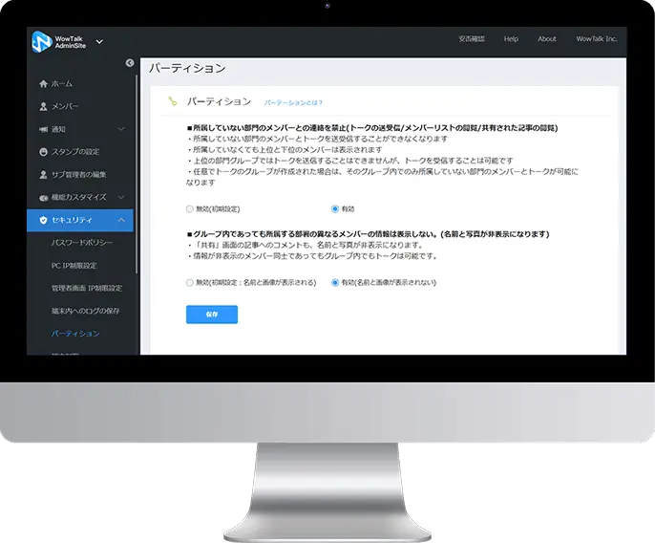Open 管理者画面 IP制限設定 submenu item
Viewport: 655px width, 543px height.
(x=87, y=289)
